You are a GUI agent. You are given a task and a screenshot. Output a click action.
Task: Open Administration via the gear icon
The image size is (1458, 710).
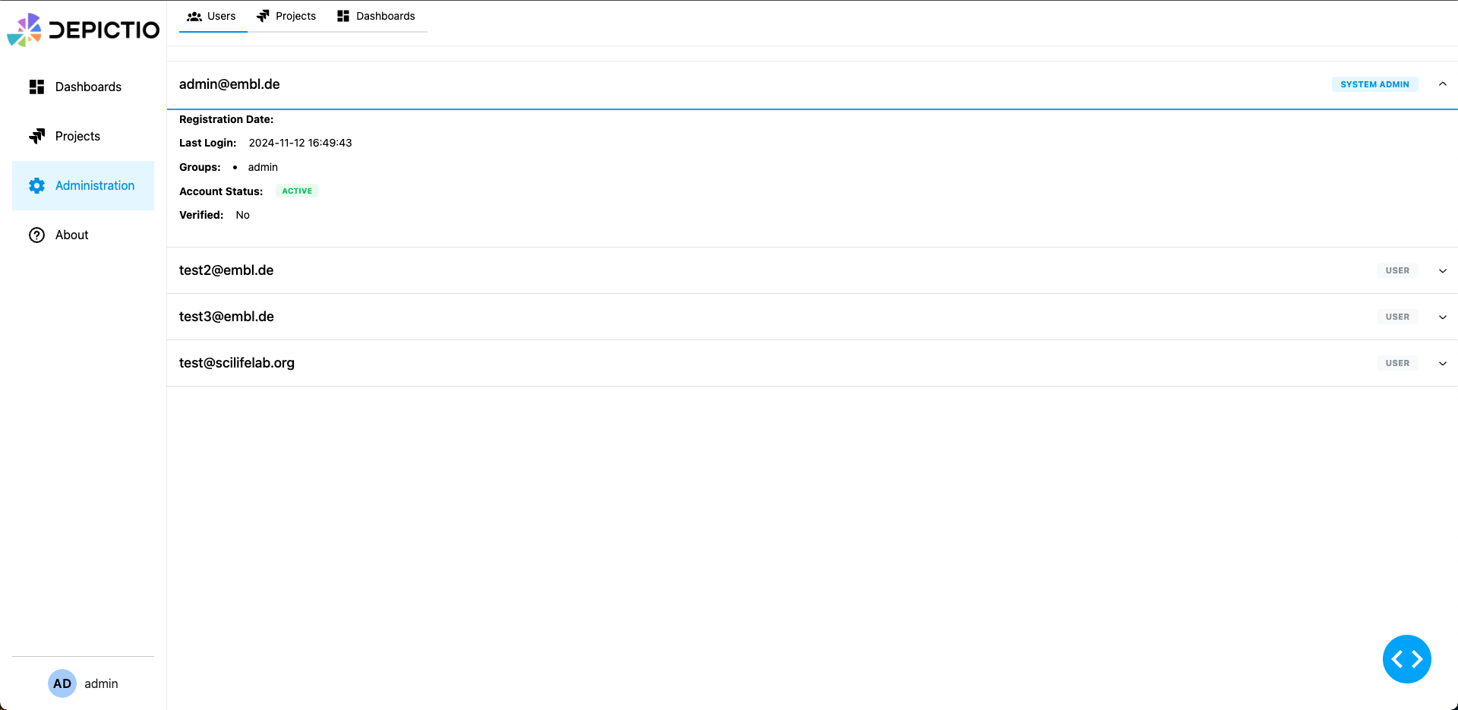coord(36,185)
